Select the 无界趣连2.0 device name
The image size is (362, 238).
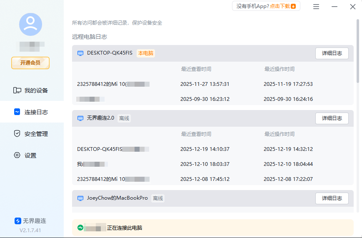pyautogui.click(x=100, y=118)
